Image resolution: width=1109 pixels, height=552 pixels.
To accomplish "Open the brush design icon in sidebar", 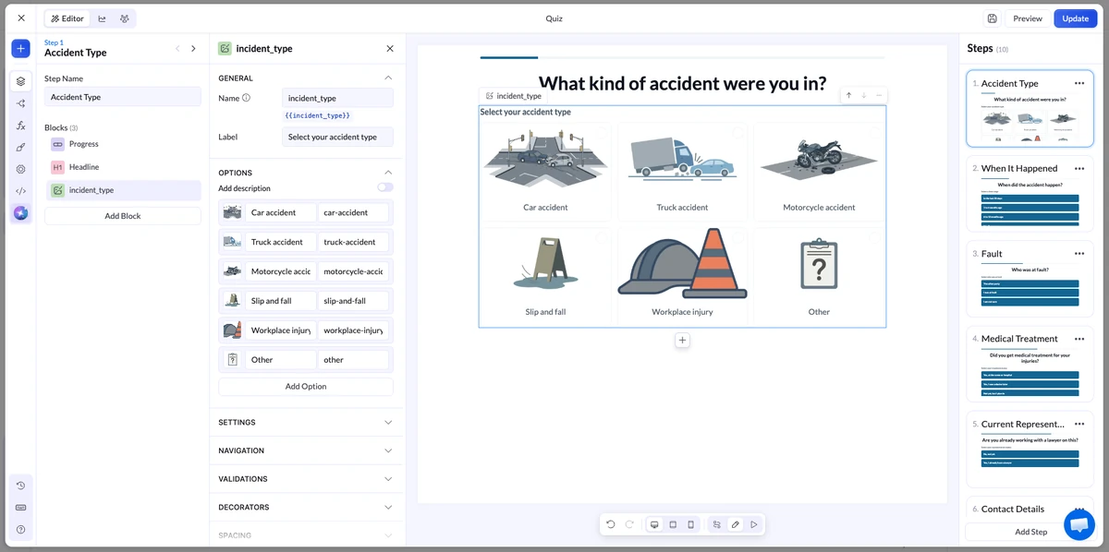I will pos(20,147).
